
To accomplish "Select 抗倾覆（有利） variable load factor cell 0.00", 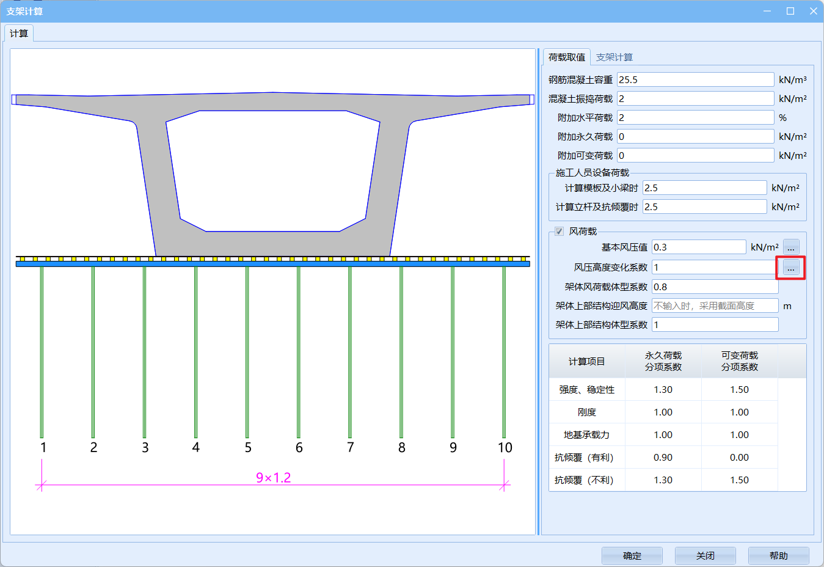I will tap(739, 458).
